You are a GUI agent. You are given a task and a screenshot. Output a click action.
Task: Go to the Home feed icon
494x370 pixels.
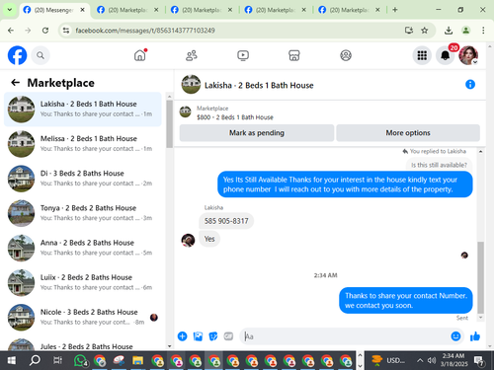tap(140, 55)
